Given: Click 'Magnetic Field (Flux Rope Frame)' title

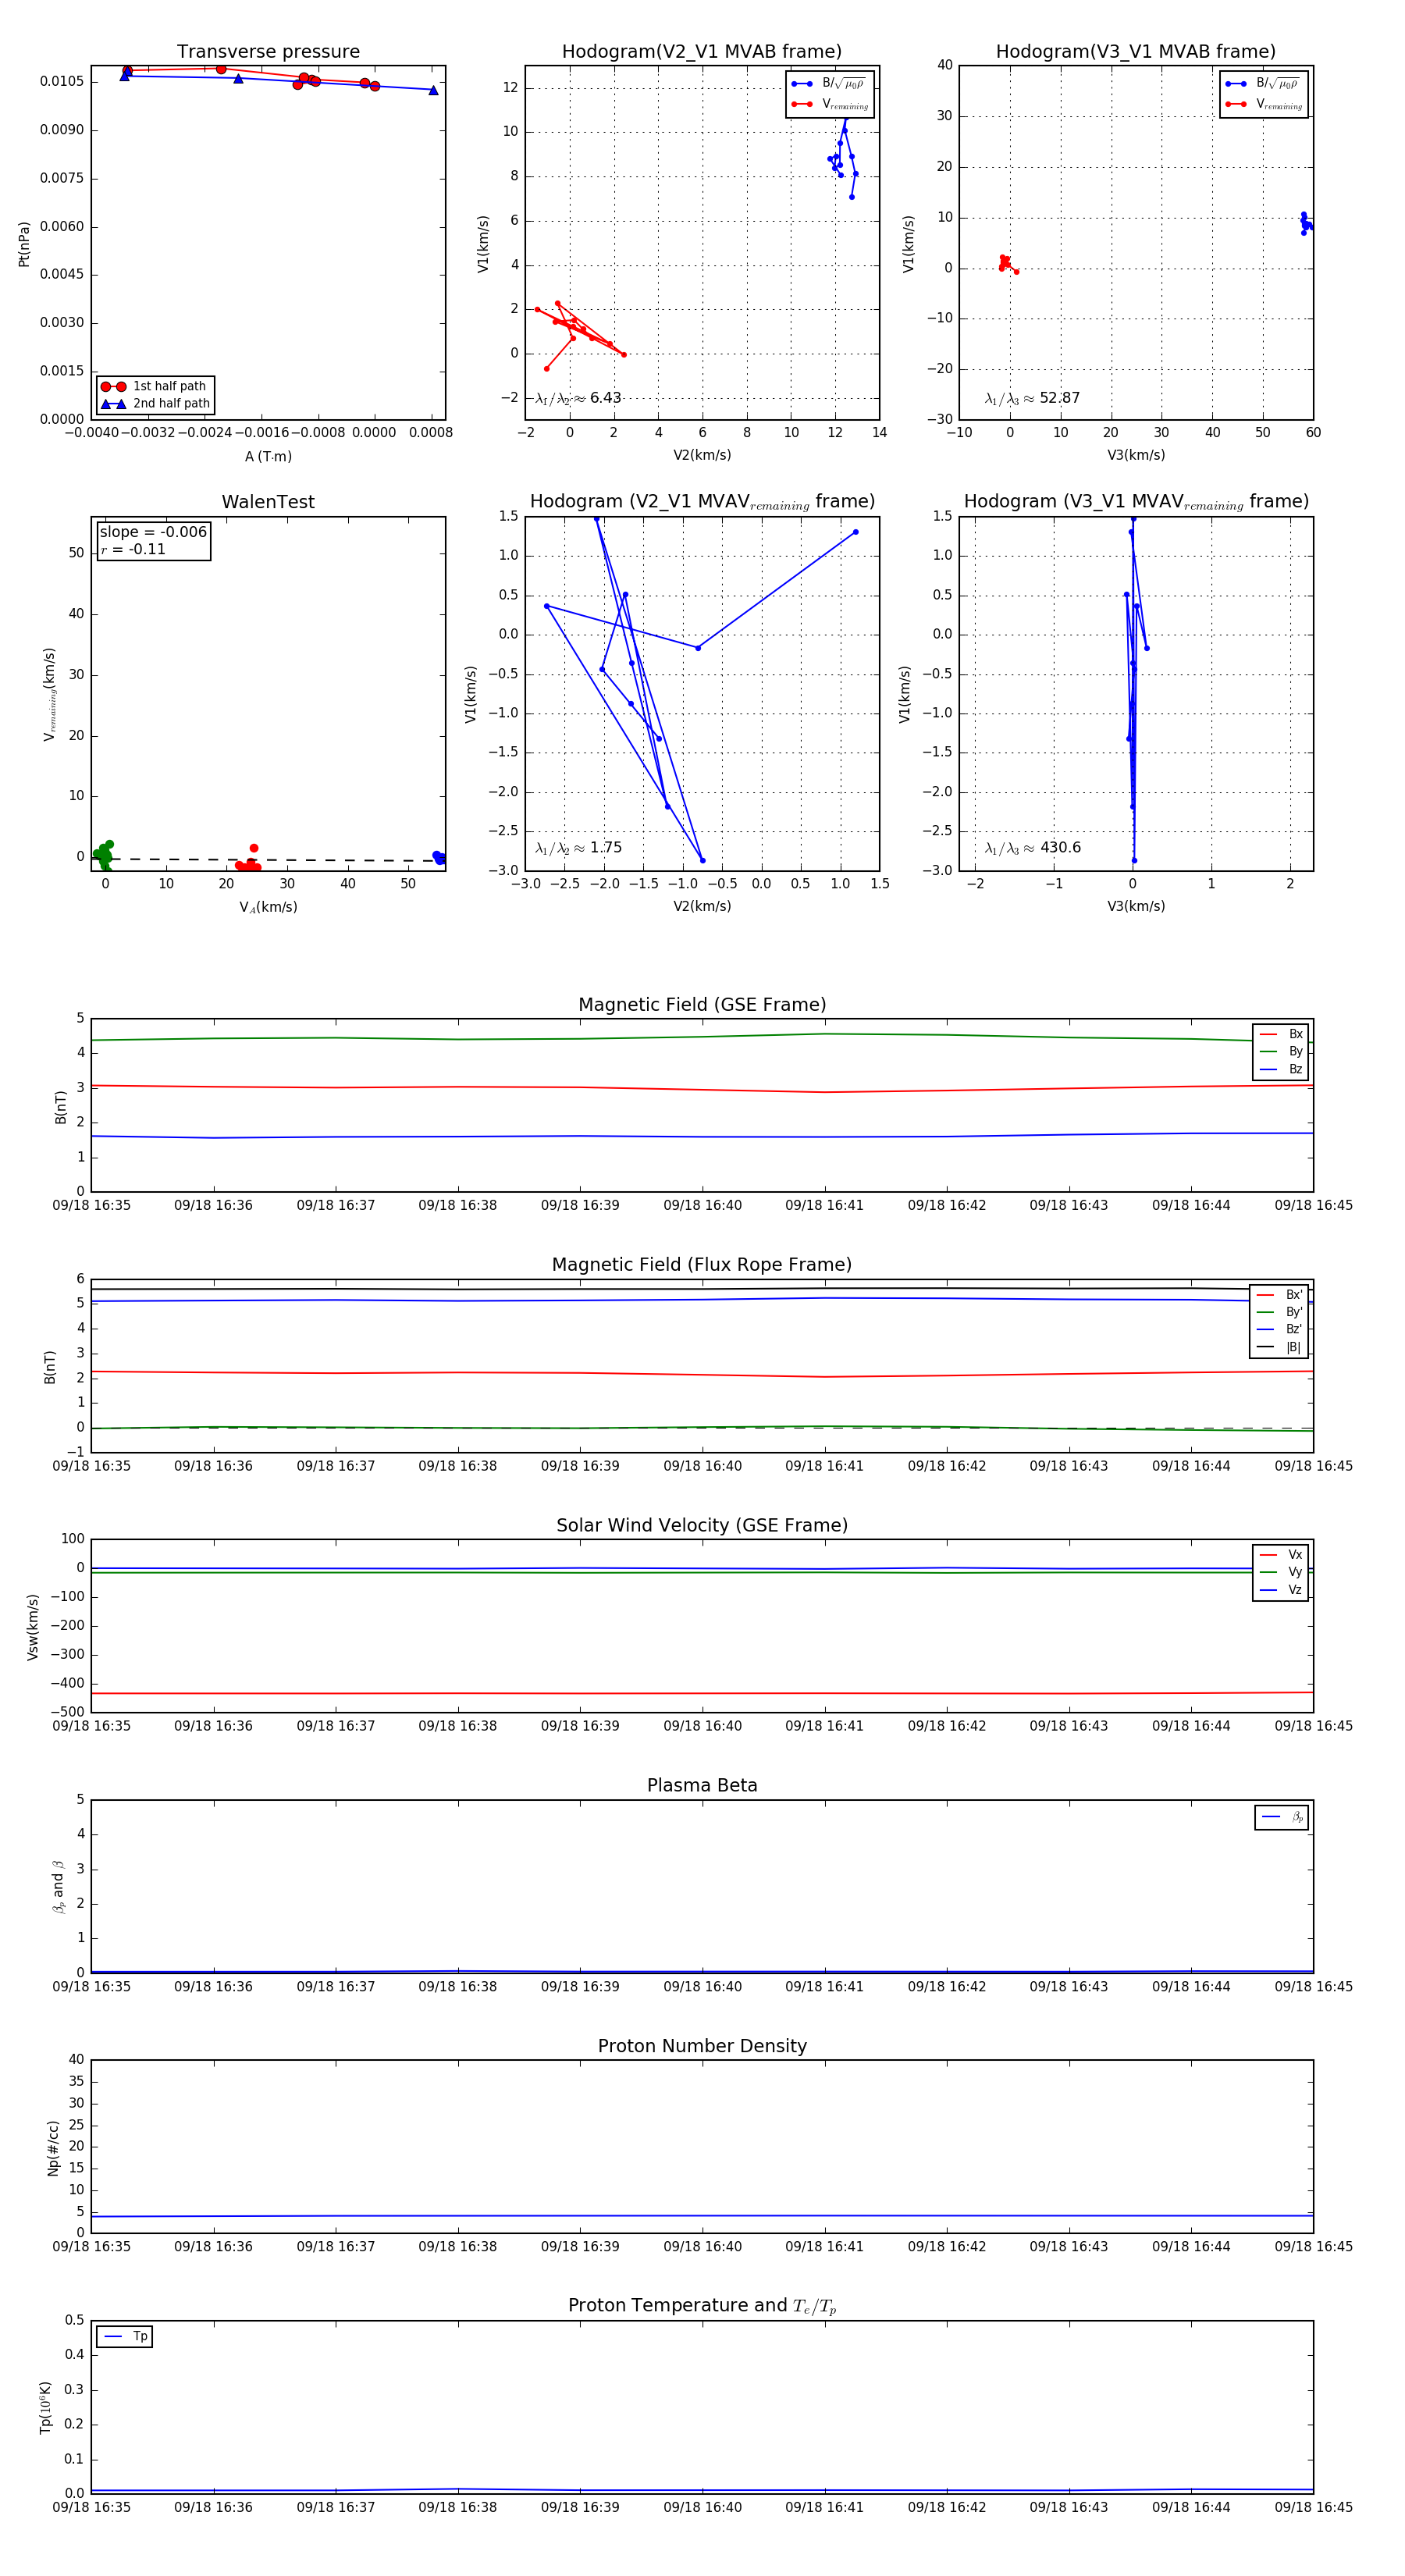Looking at the screenshot, I should [702, 1265].
